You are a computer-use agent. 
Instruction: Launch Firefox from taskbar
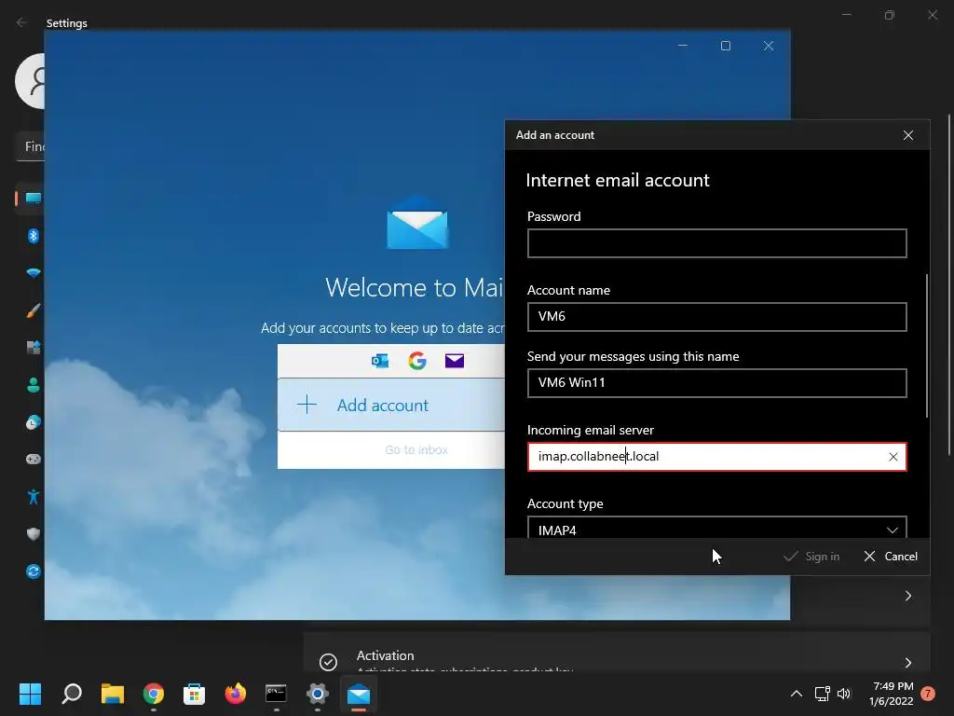[x=236, y=694]
